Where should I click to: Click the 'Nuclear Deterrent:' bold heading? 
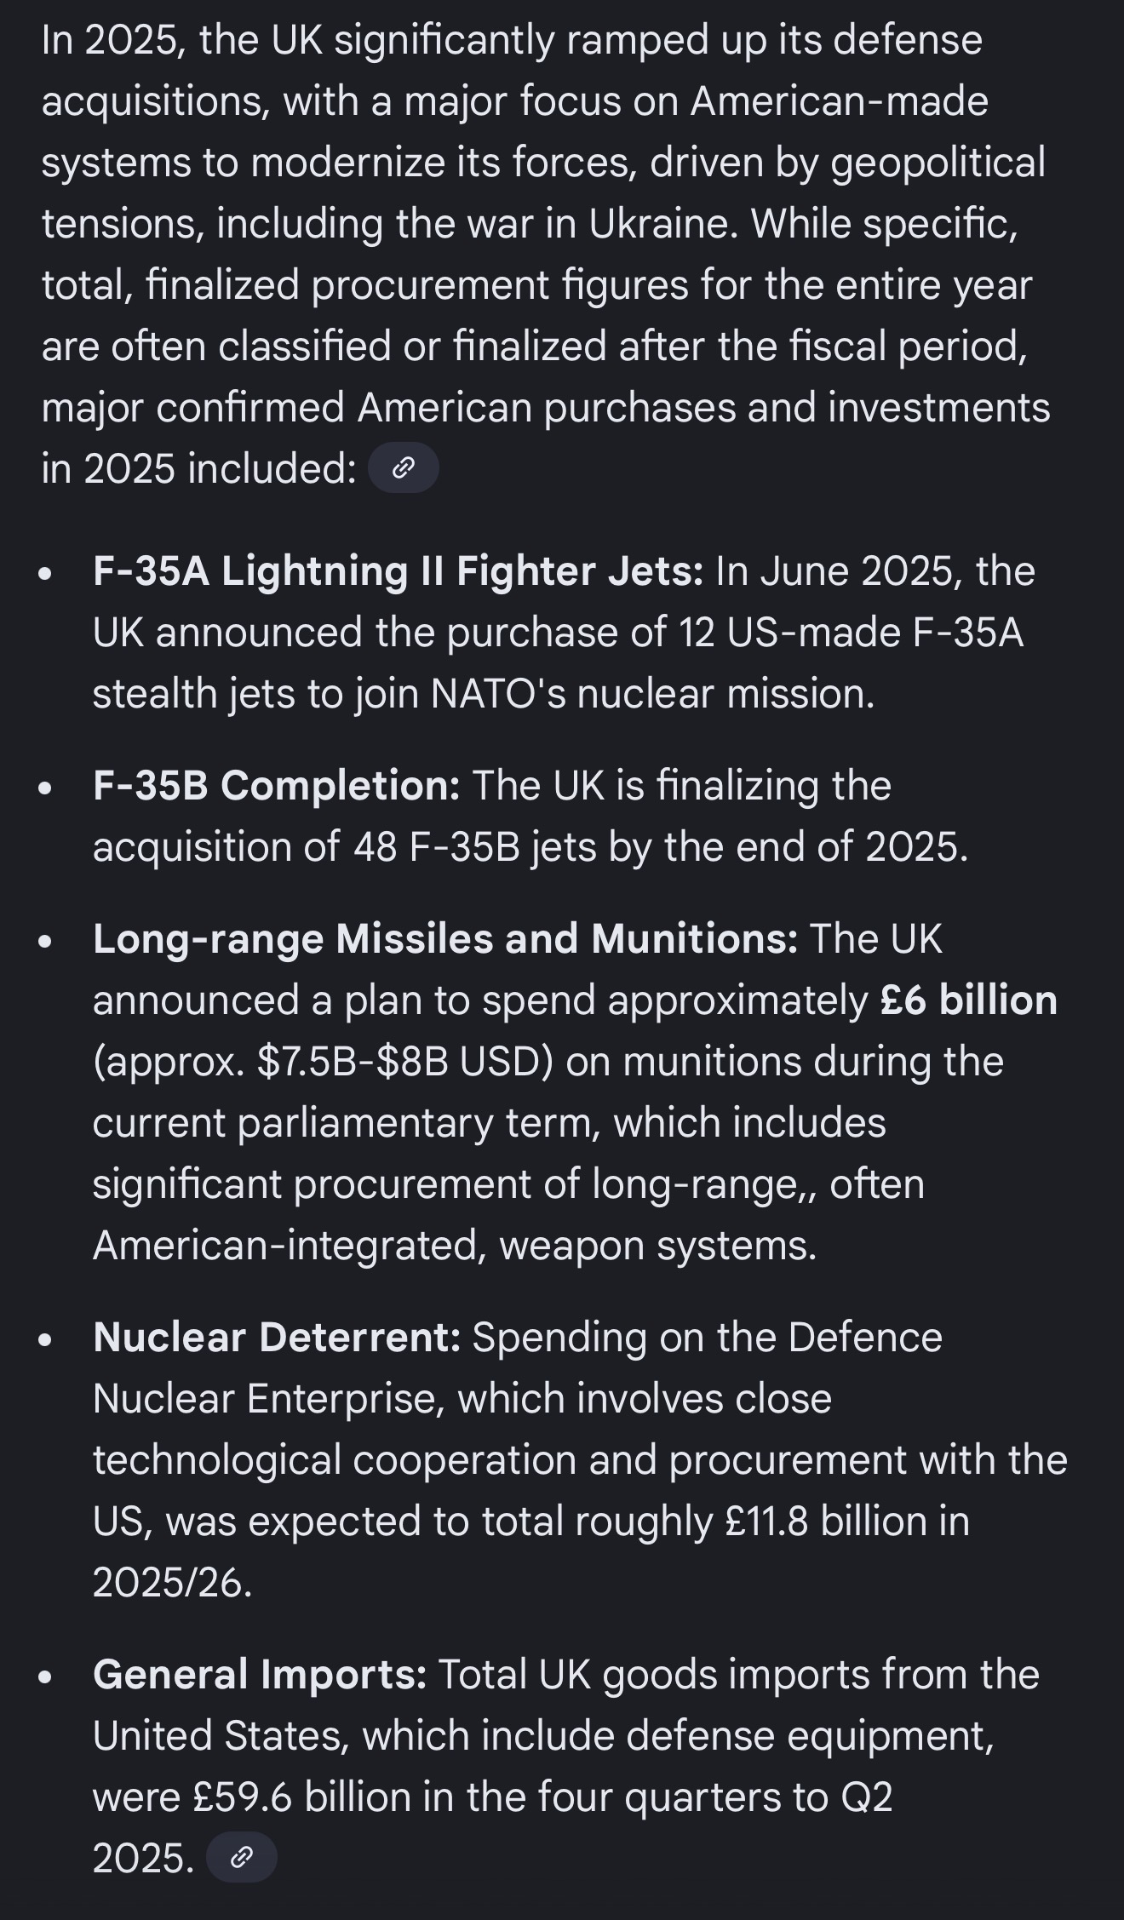(277, 1337)
